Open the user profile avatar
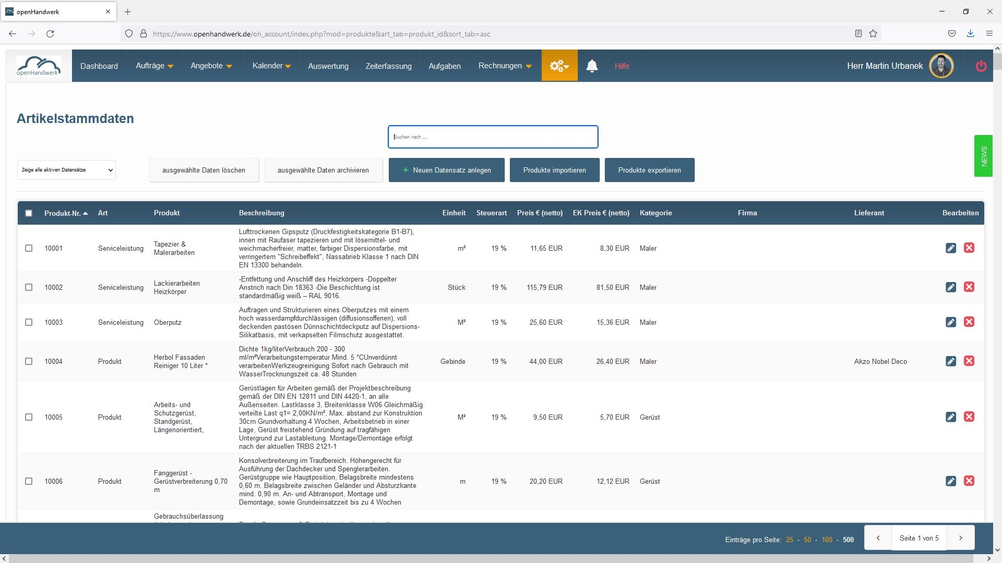Viewport: 1002px width, 563px height. pos(941,66)
